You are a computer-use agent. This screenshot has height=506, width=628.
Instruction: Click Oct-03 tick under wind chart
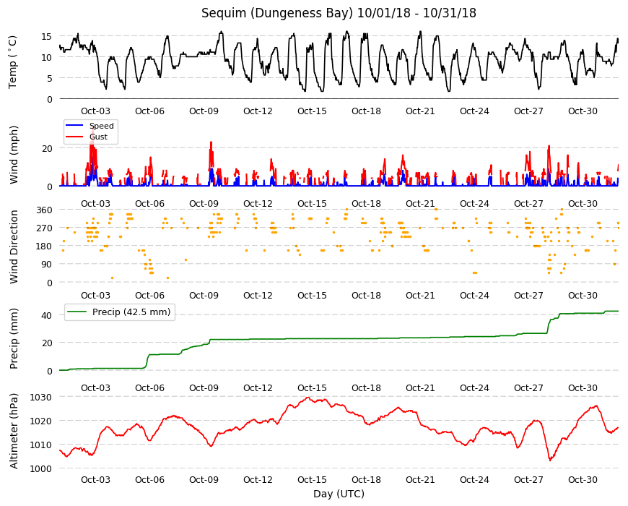click(x=95, y=203)
